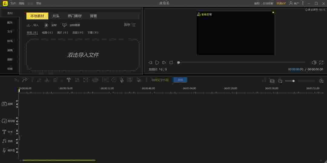Image resolution: width=327 pixels, height=163 pixels.
Task: Click the yellow app logo in the title bar
Action: (5, 3)
